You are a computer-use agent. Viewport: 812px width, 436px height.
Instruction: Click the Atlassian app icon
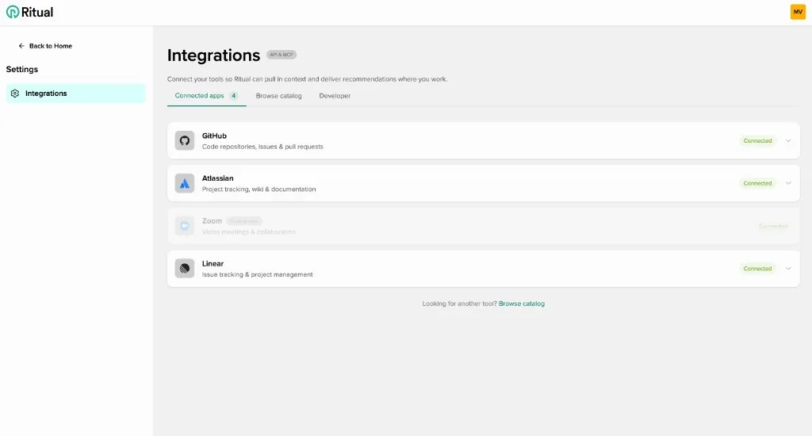pos(184,183)
